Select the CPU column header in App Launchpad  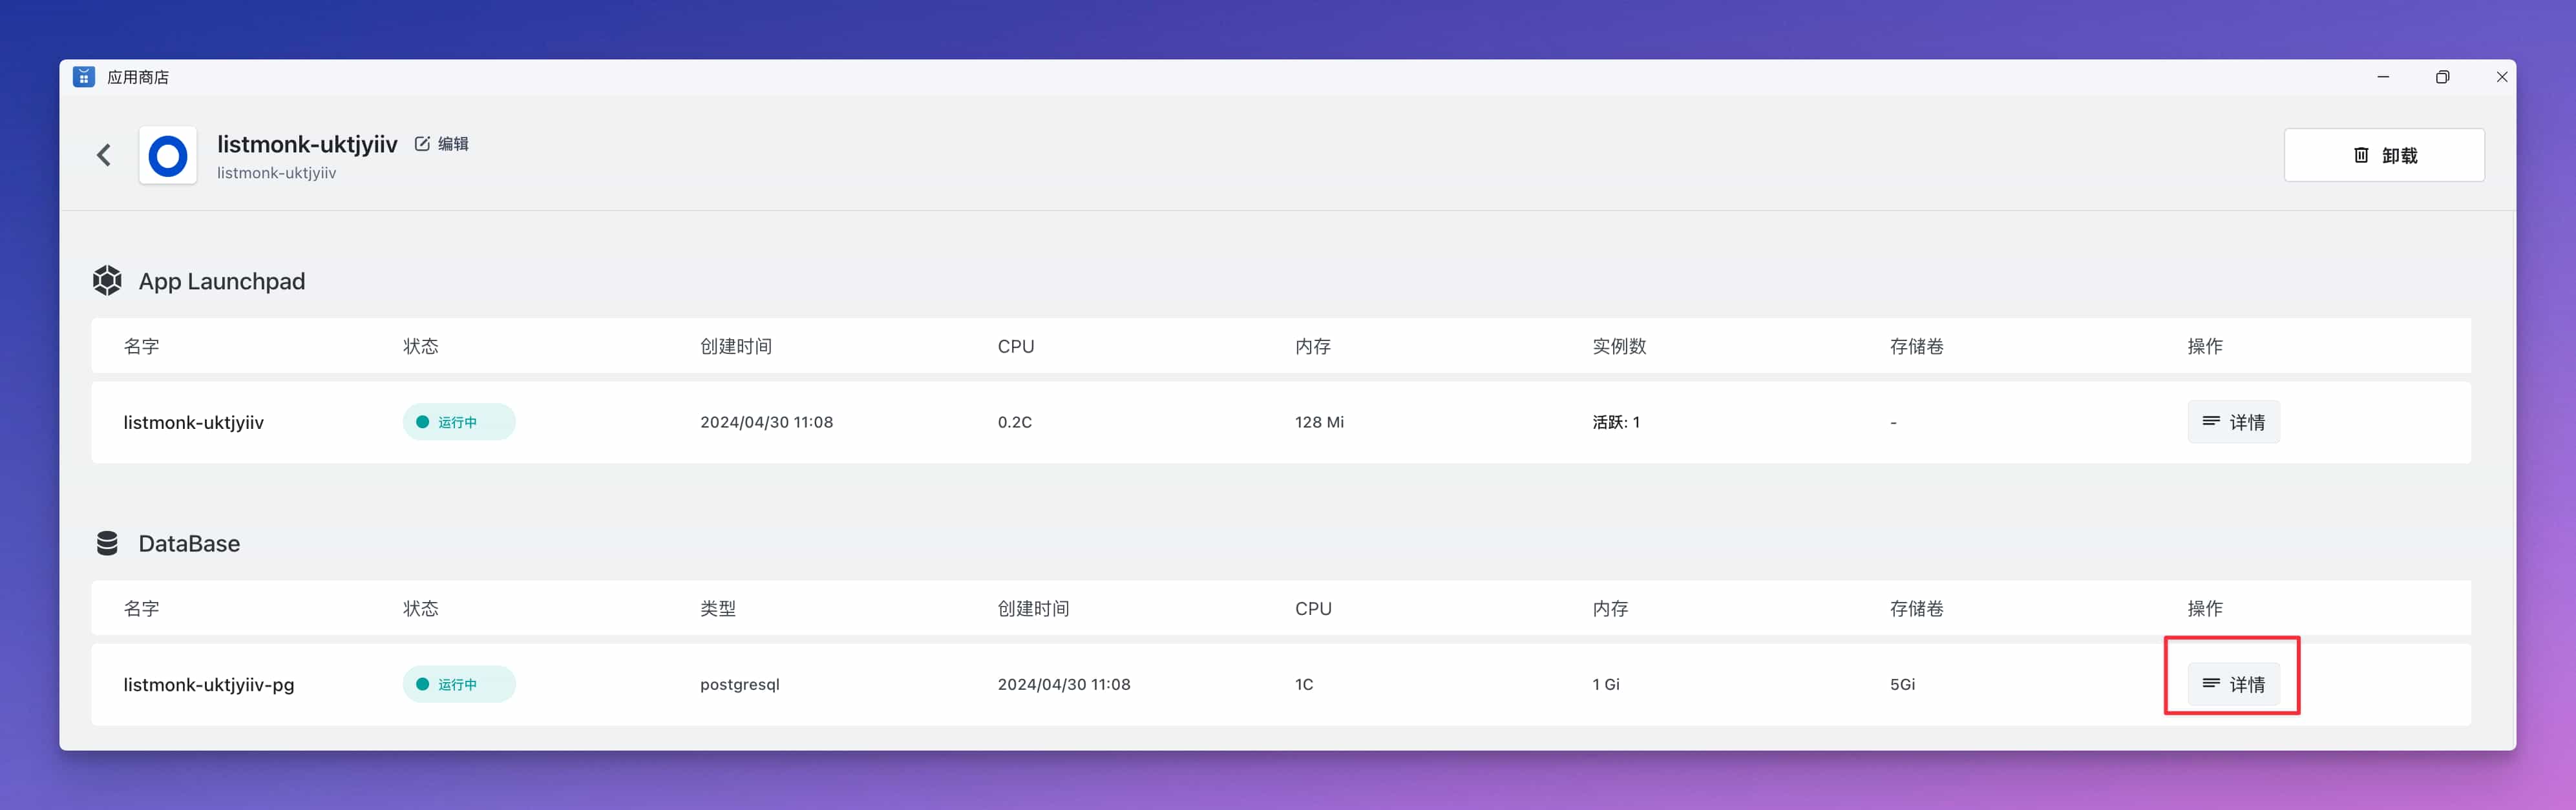click(x=1015, y=345)
